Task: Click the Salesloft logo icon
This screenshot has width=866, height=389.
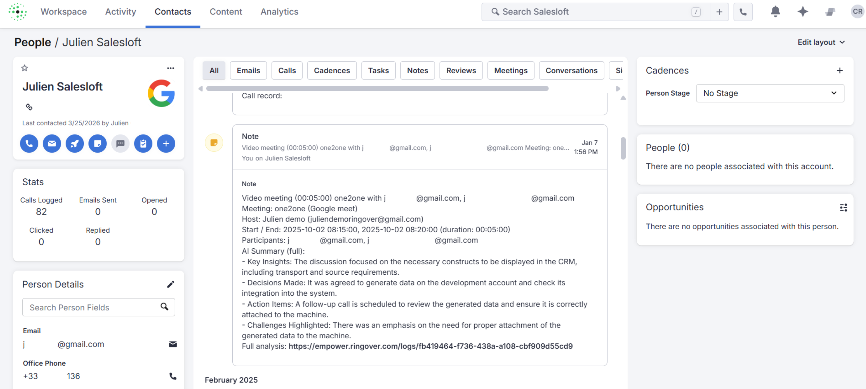Action: [17, 12]
